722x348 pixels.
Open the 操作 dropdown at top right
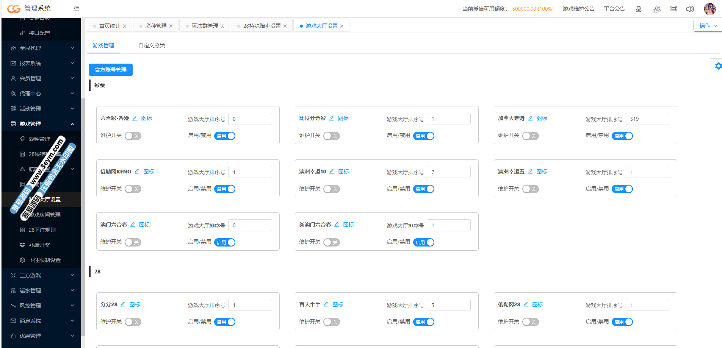pyautogui.click(x=708, y=26)
